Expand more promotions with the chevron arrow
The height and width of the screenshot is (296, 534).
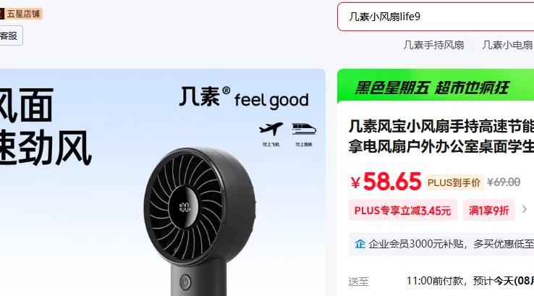(525, 210)
